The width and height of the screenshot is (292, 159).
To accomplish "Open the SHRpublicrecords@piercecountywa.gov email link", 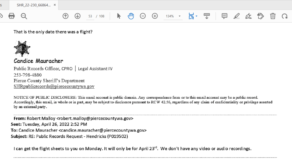I will 54,86.
